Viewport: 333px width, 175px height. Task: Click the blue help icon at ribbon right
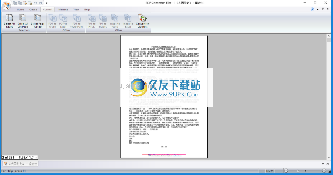click(x=312, y=9)
